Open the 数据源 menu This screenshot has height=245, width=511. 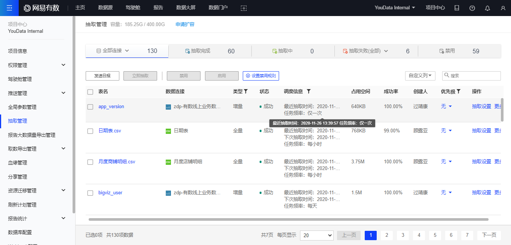pyautogui.click(x=105, y=8)
